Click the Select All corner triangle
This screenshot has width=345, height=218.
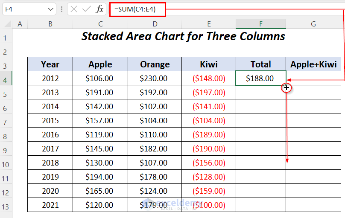tap(6, 24)
